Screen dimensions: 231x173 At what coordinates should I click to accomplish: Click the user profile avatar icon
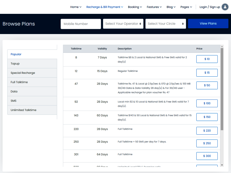[225, 7]
